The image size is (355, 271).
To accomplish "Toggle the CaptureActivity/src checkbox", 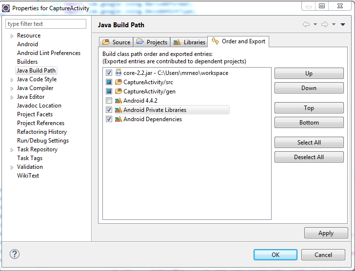I will click(x=109, y=82).
